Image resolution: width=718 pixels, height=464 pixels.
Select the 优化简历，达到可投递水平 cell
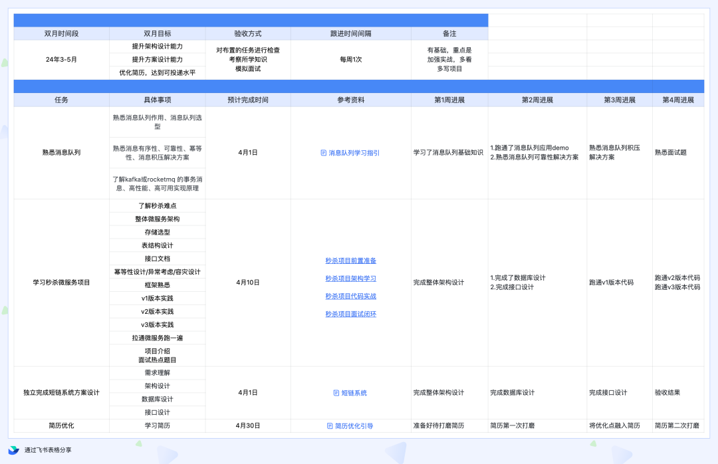[158, 73]
